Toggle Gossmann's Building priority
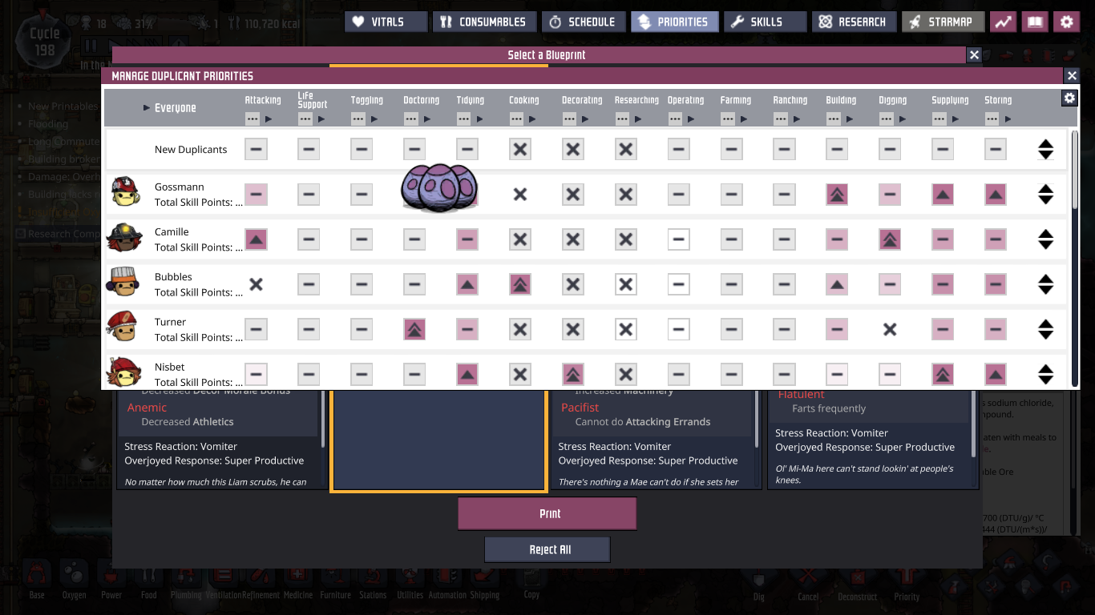1095x615 pixels. [x=837, y=194]
